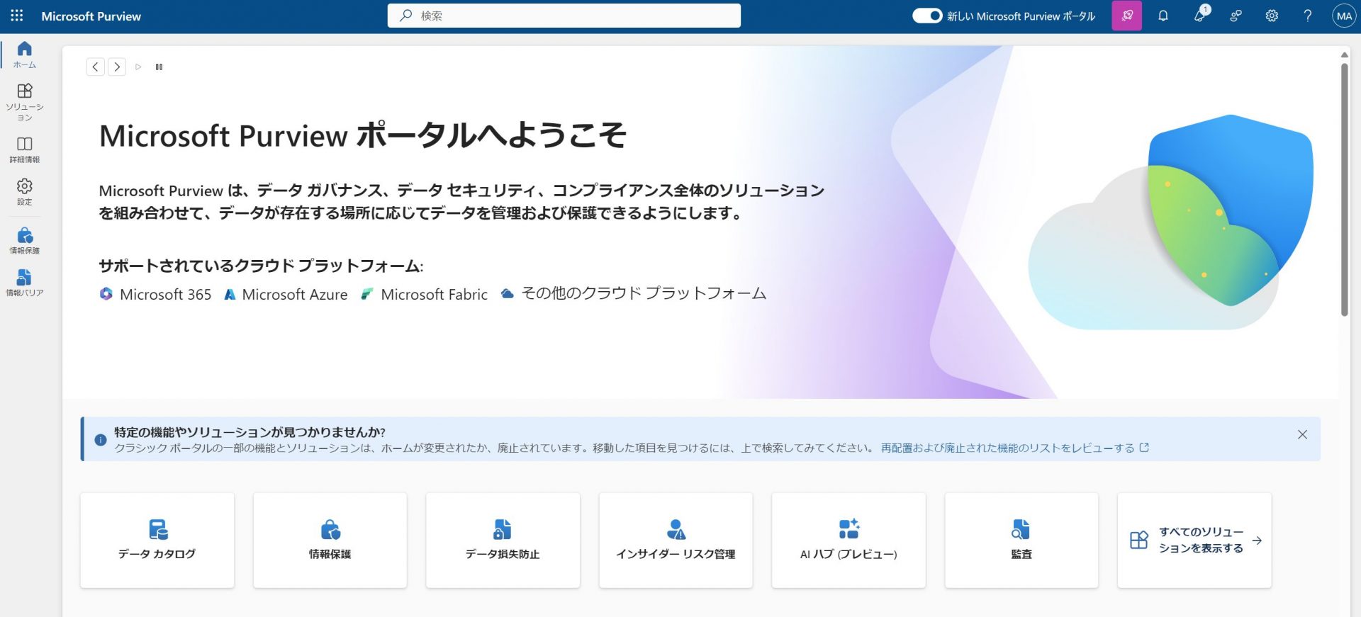This screenshot has width=1361, height=617.
Task: Click the pink rocket icon in header
Action: click(x=1126, y=16)
